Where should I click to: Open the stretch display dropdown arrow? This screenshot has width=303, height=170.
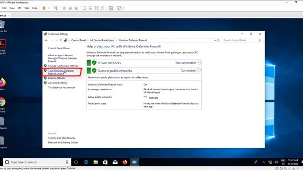click(124, 8)
